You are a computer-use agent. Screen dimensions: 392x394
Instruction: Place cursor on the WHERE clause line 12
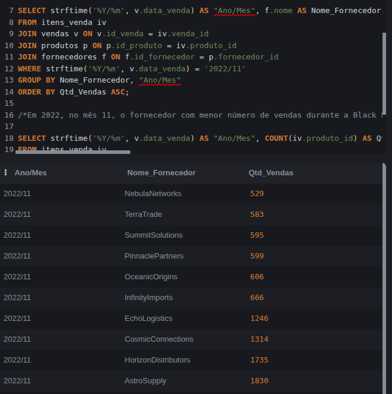coord(131,68)
